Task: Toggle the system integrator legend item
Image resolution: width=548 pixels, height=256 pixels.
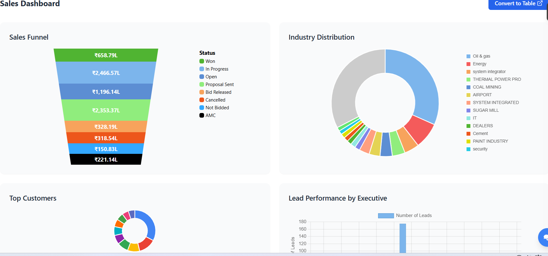Action: 486,72
